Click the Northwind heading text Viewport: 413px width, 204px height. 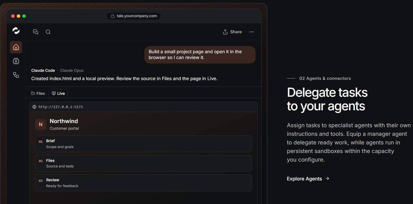[x=64, y=121]
